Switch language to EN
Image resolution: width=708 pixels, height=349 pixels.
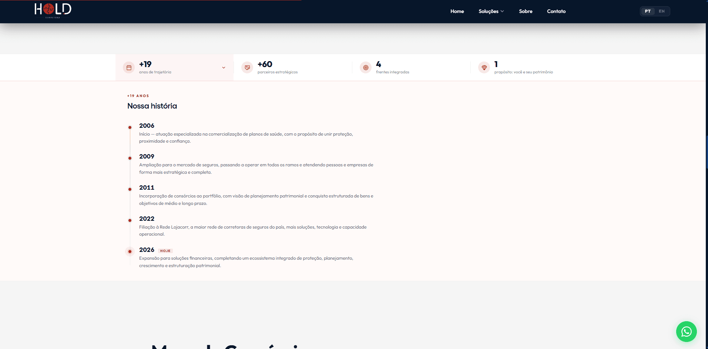tap(662, 11)
